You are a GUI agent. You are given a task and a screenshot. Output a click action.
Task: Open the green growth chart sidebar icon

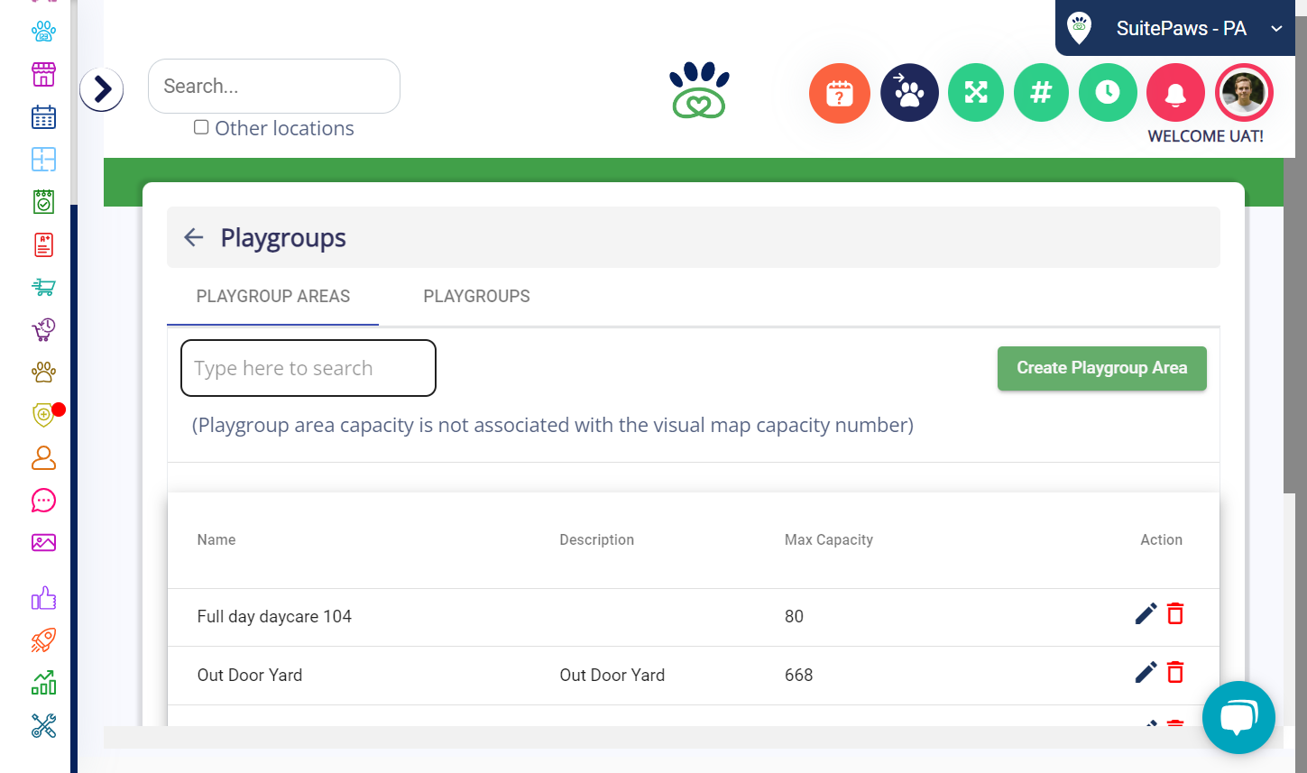tap(43, 683)
